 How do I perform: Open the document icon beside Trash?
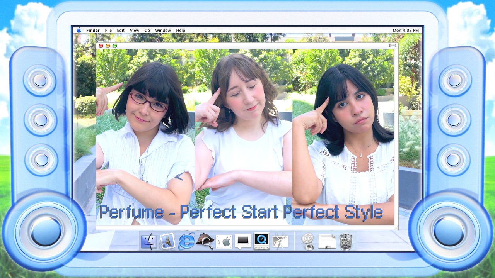[x=327, y=242]
